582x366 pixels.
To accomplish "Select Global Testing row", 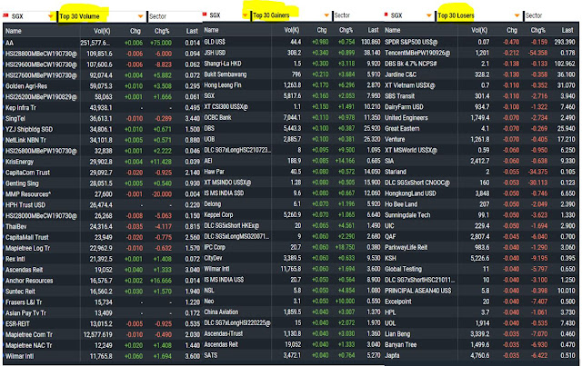I will [481, 269].
